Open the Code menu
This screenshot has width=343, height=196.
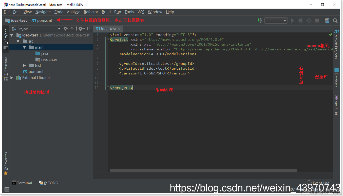[59, 12]
